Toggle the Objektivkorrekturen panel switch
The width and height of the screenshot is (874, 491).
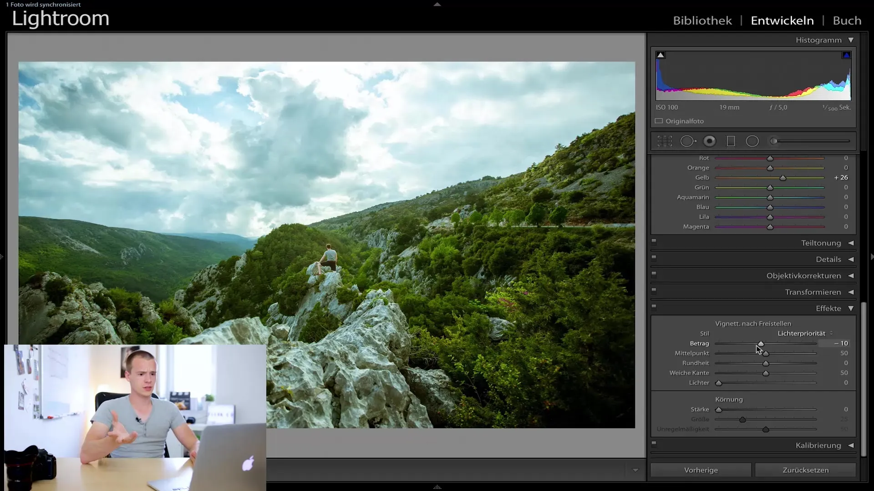(654, 274)
